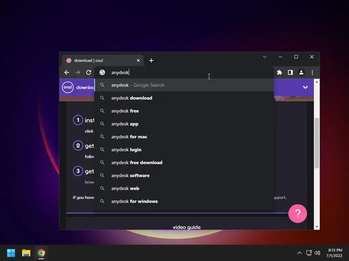Image resolution: width=349 pixels, height=261 pixels.
Task: Choose the 'anydesk download' suggestion
Action: point(184,98)
